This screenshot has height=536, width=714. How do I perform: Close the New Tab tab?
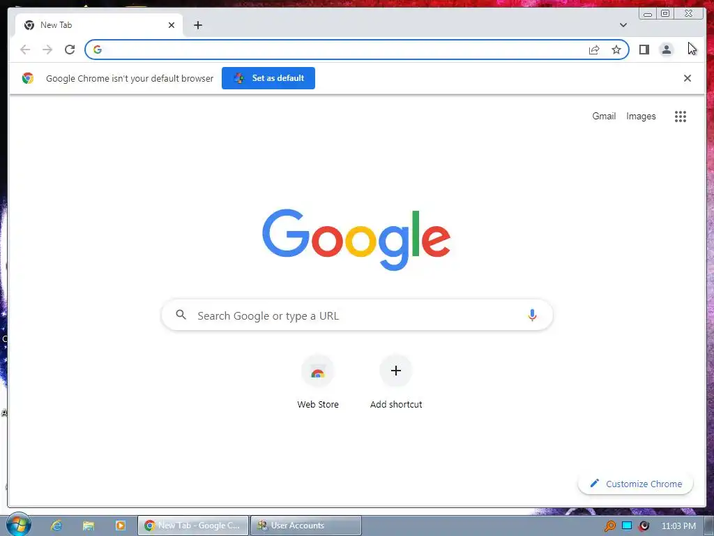click(x=172, y=25)
